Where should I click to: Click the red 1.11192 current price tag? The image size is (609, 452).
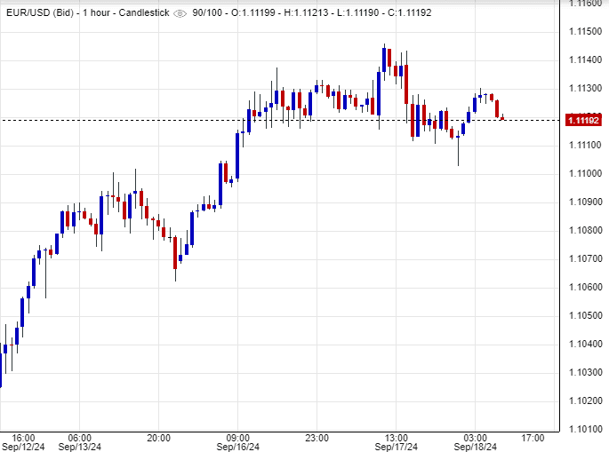(585, 120)
